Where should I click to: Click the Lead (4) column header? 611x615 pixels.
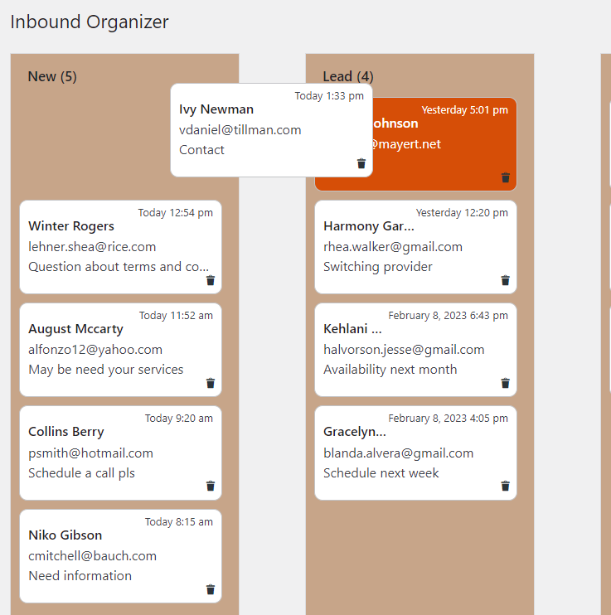click(347, 76)
